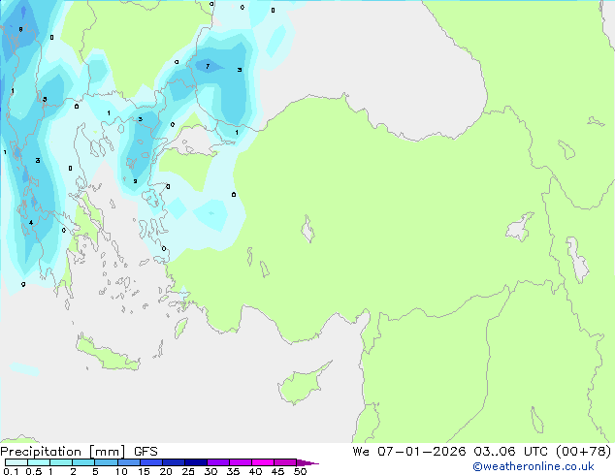Click the 20–25 mm legend swatch
This screenshot has height=475, width=615.
(x=173, y=462)
